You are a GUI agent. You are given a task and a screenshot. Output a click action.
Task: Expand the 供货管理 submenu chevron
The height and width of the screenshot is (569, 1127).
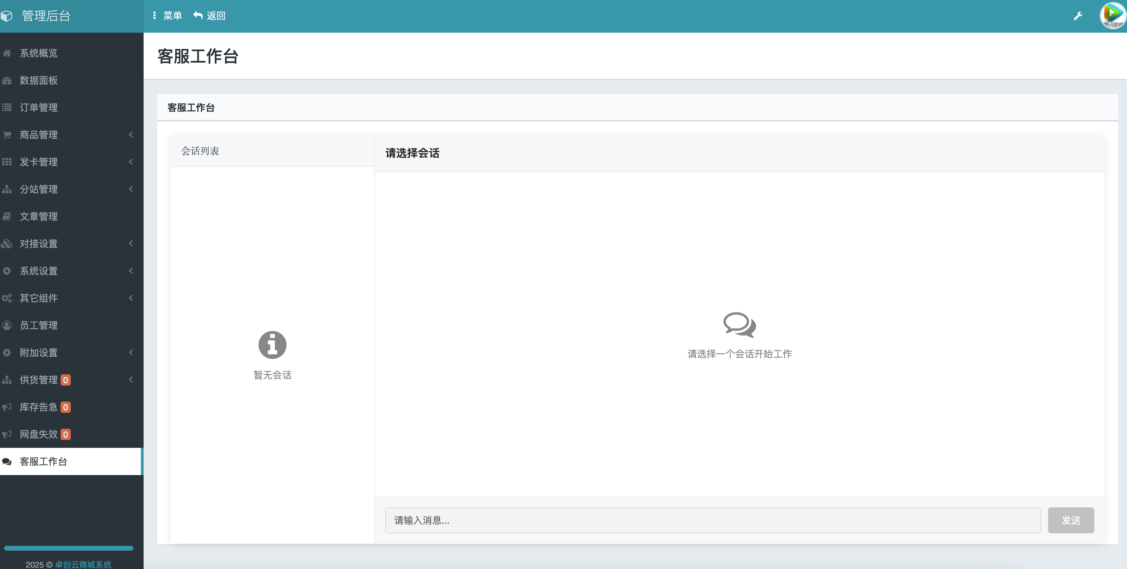[131, 379]
